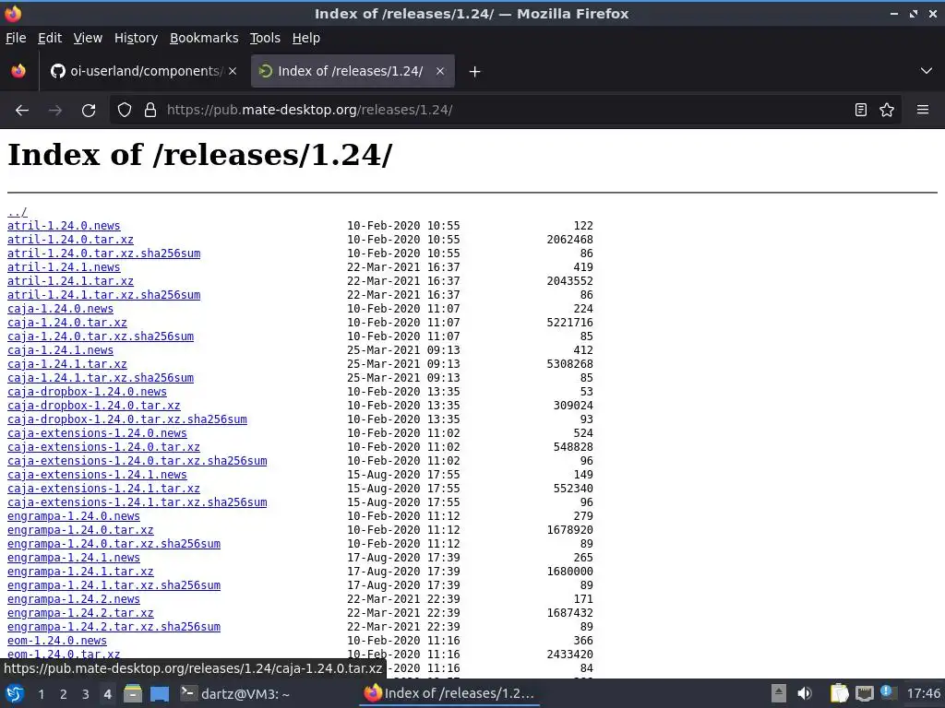Switch to dartz@VM3 terminal window
The width and height of the screenshot is (945, 708).
point(235,694)
